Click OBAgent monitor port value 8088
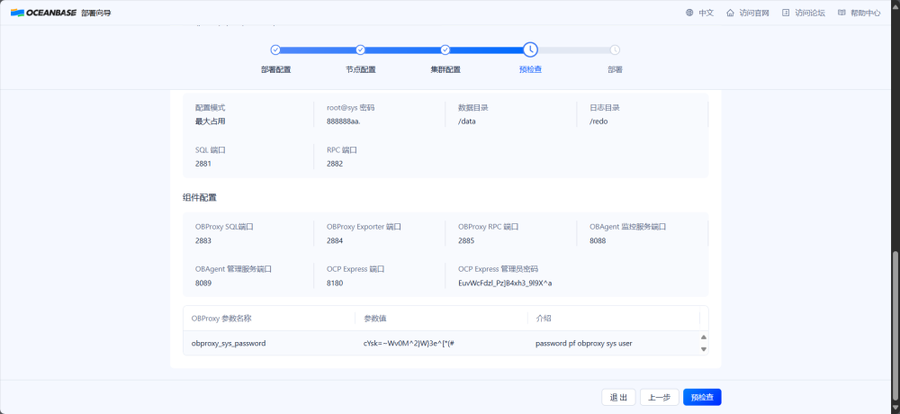The width and height of the screenshot is (900, 414). (x=598, y=240)
